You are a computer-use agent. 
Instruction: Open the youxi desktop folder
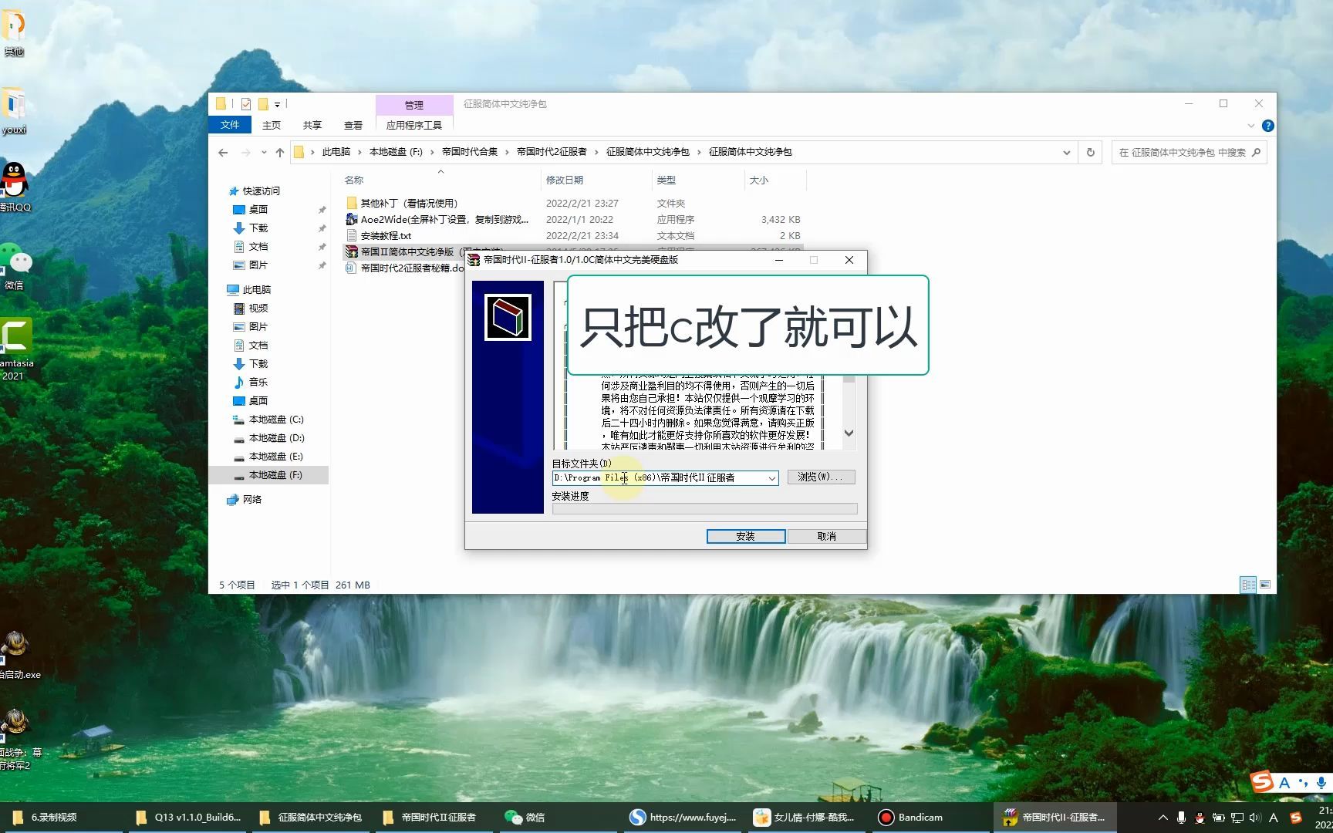tap(14, 112)
